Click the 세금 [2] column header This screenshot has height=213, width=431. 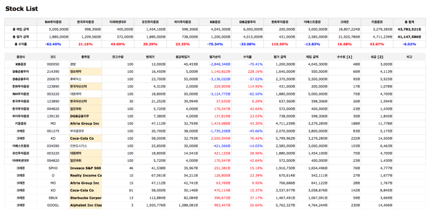pyautogui.click(x=377, y=57)
